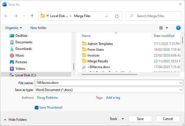Select Pictures in the navigation pane
Viewport: 185px width, 126px height.
point(21,62)
